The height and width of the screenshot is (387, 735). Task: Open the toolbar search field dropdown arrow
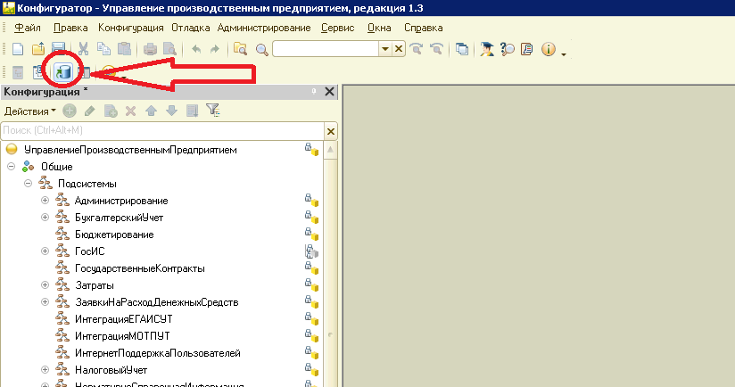pos(385,49)
